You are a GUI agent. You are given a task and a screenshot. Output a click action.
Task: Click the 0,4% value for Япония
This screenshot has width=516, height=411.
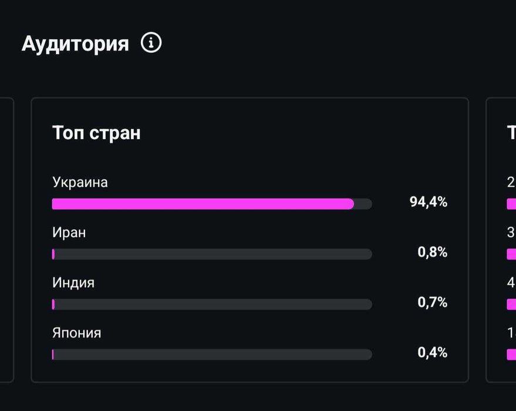click(x=432, y=353)
